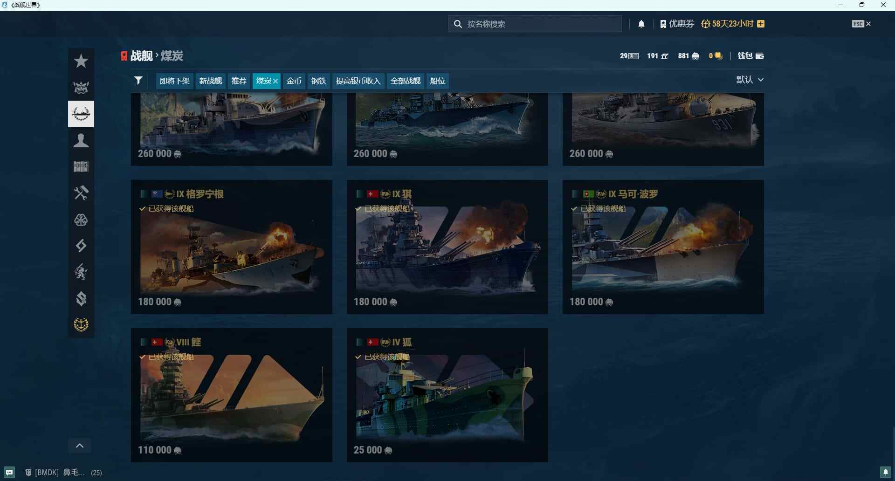This screenshot has height=481, width=895.
Task: Click the steel balance 191
Action: 658,56
